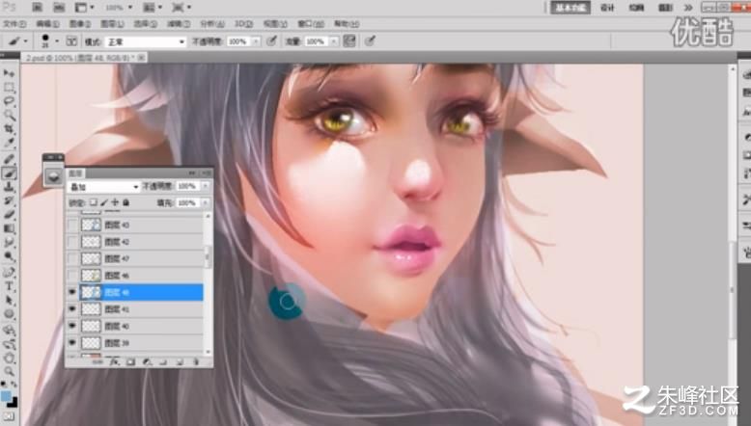
Task: Open brush opacity slider arrow
Action: click(x=256, y=41)
